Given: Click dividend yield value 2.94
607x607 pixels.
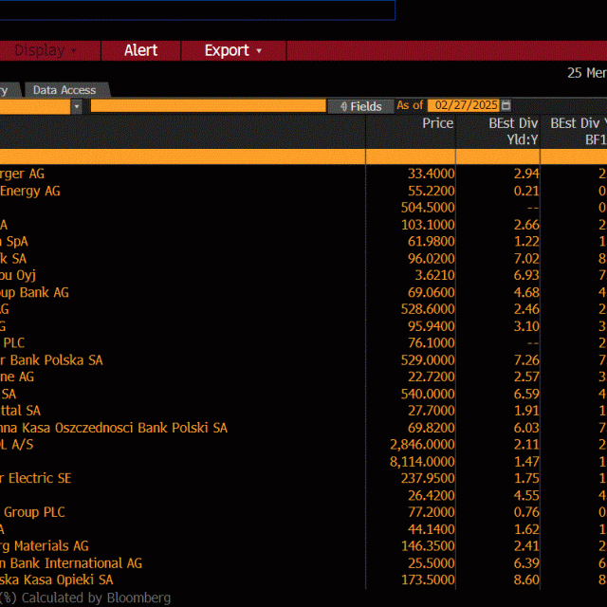Looking at the screenshot, I should click(x=526, y=174).
